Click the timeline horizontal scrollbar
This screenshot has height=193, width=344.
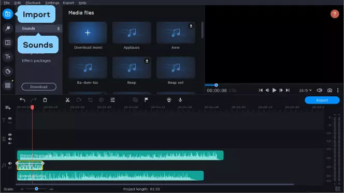coord(155,184)
